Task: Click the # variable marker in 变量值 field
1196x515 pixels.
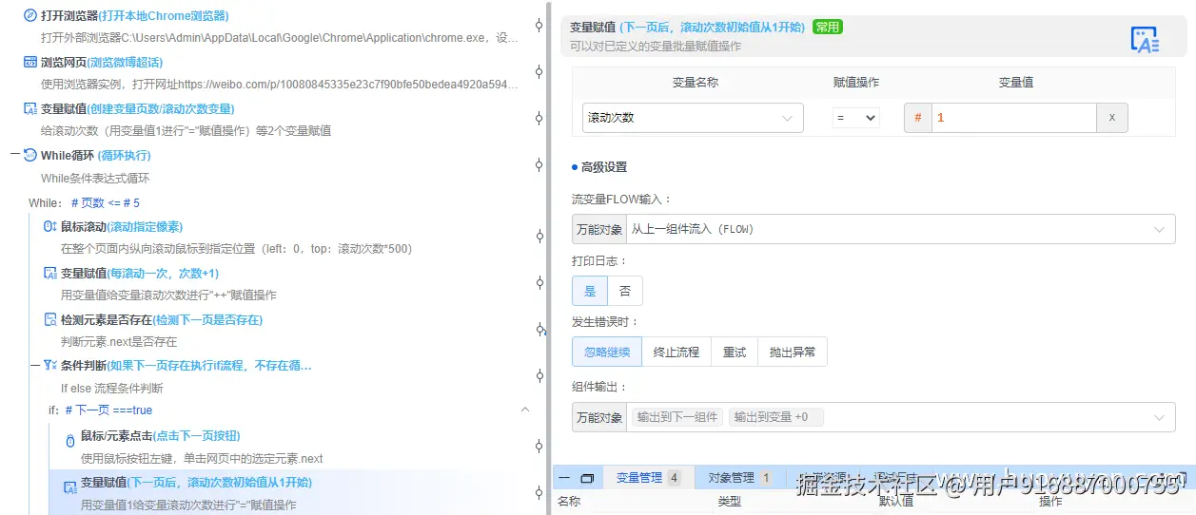Action: [x=918, y=118]
